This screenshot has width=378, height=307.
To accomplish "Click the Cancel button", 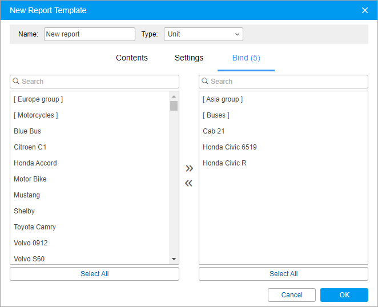I will [292, 295].
